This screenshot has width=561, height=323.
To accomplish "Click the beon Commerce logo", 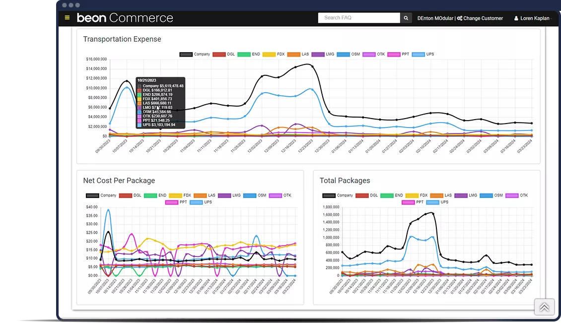I will [x=125, y=18].
